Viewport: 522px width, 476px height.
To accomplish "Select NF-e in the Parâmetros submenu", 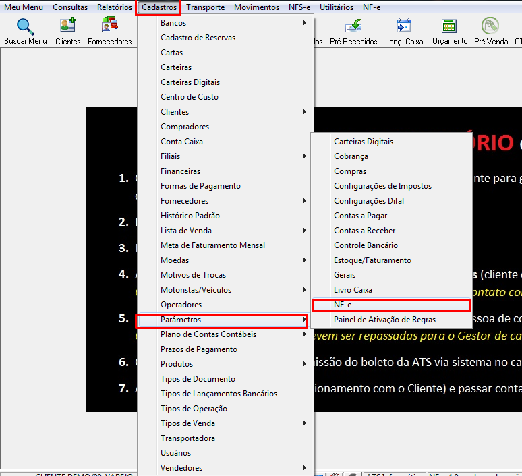I will pyautogui.click(x=391, y=305).
